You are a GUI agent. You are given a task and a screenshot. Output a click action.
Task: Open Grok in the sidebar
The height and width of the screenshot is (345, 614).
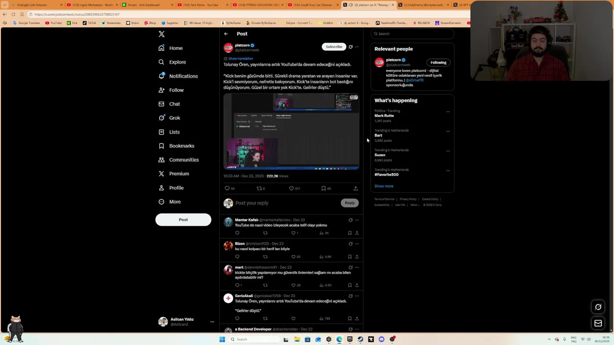169,118
